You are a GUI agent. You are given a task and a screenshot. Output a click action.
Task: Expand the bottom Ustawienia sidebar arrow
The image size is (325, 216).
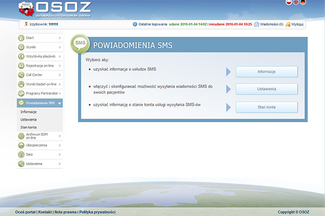[60, 164]
